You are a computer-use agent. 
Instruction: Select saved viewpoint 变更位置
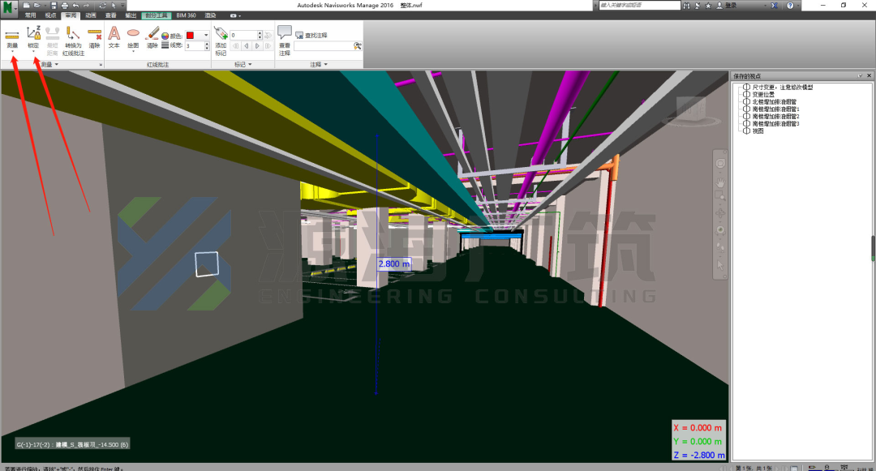pos(763,94)
